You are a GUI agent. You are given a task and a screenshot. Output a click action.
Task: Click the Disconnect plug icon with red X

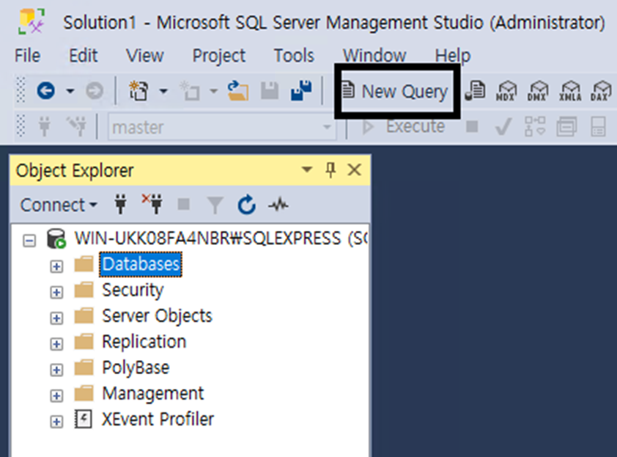tap(152, 204)
